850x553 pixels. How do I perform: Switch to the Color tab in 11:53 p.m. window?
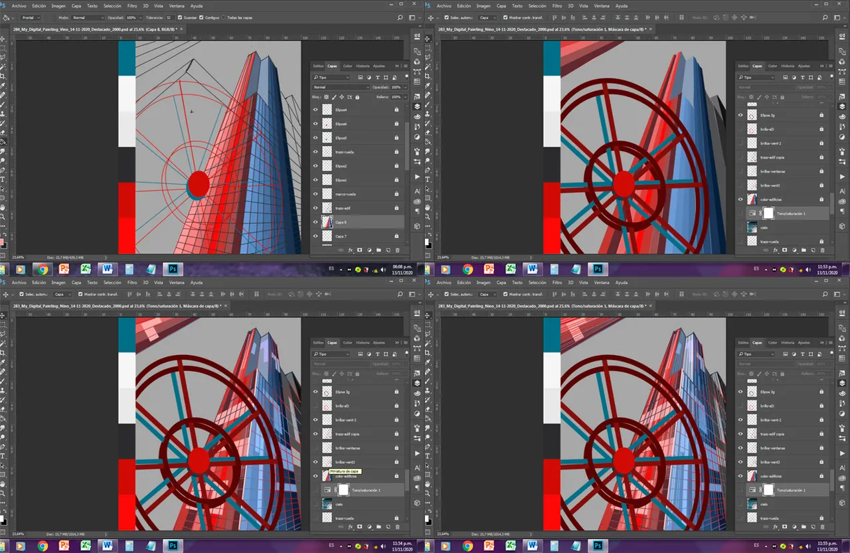[773, 66]
